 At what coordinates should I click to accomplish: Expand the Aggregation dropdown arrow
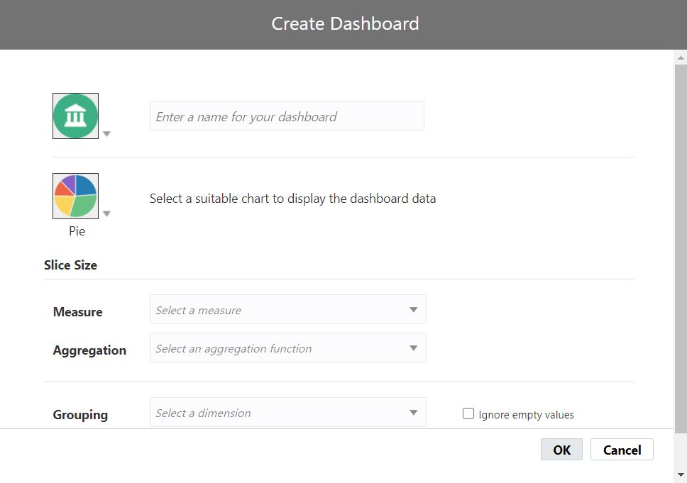pos(414,348)
